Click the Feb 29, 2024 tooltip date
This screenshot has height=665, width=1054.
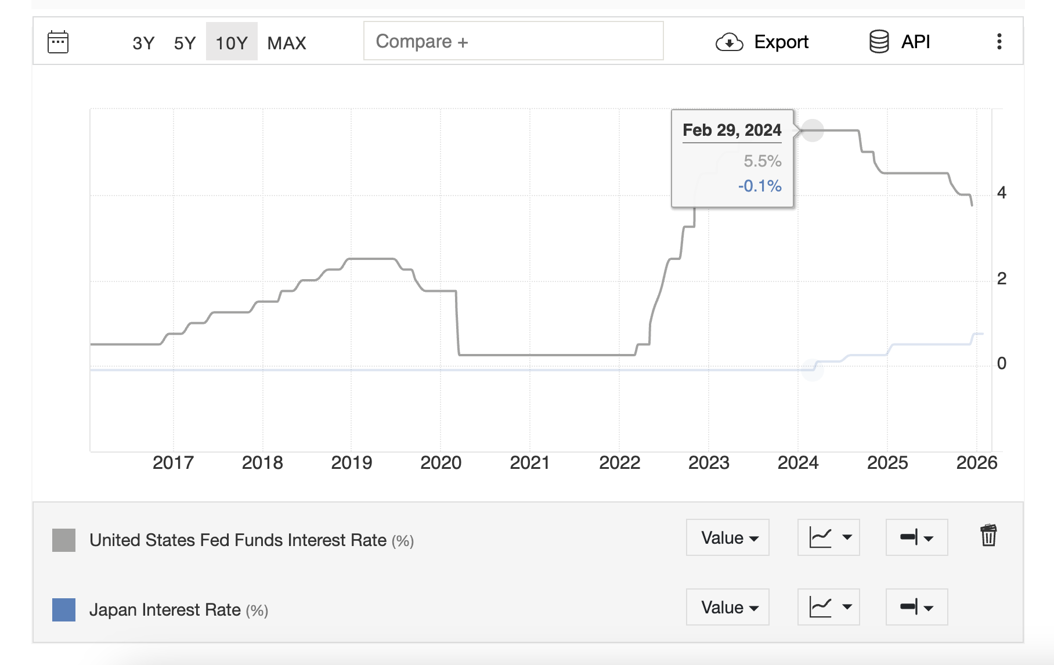(x=732, y=130)
